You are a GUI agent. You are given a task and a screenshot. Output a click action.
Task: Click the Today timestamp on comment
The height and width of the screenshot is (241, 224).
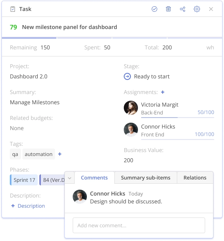pos(136,194)
